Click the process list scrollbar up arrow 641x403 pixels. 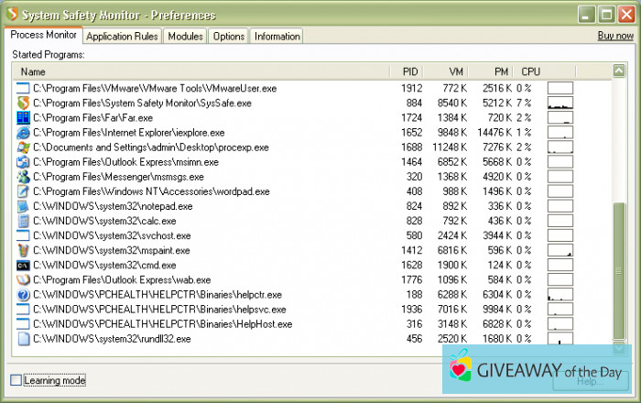(x=619, y=71)
